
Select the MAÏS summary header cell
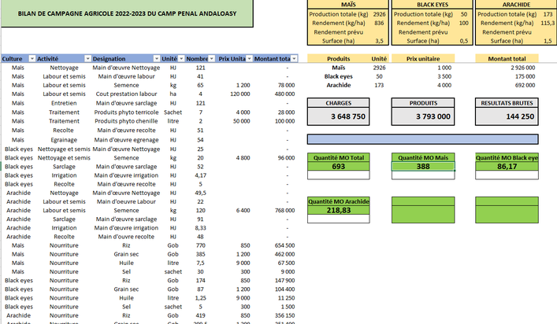click(x=347, y=5)
